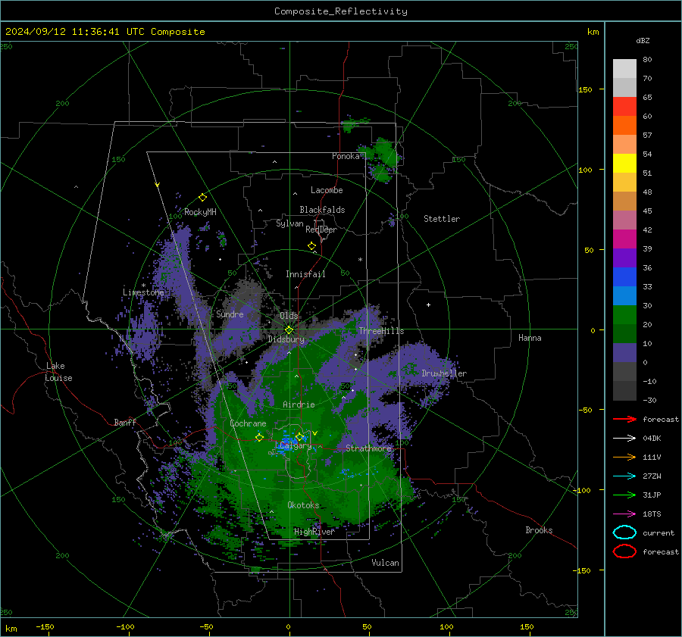Click the Innisfail label

[305, 274]
